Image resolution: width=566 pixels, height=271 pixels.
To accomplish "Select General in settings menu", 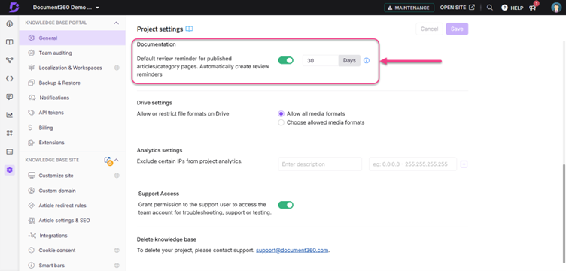I will point(72,38).
